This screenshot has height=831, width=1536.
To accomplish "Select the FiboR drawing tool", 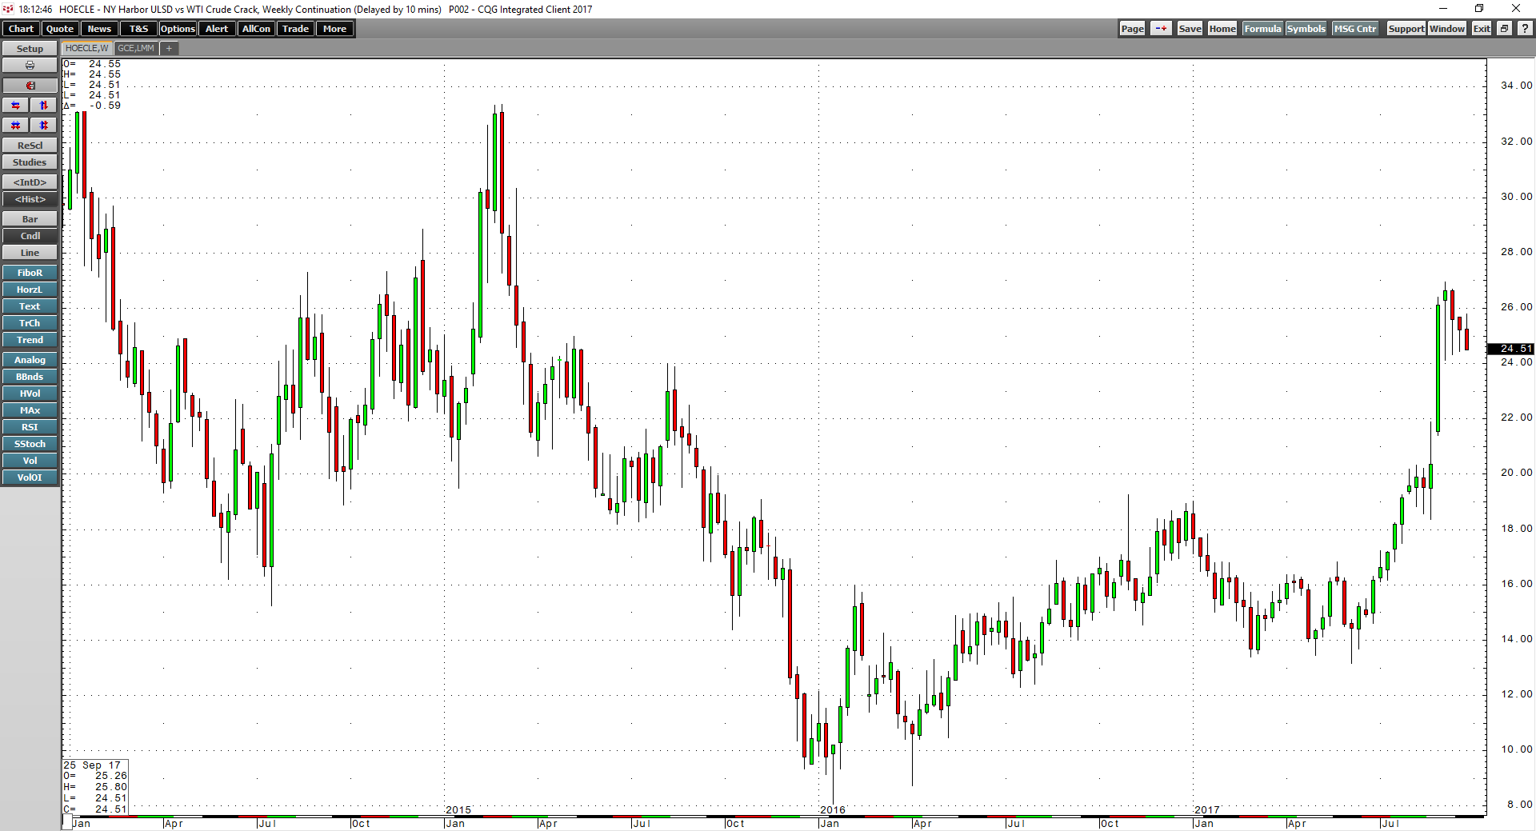I will point(30,273).
